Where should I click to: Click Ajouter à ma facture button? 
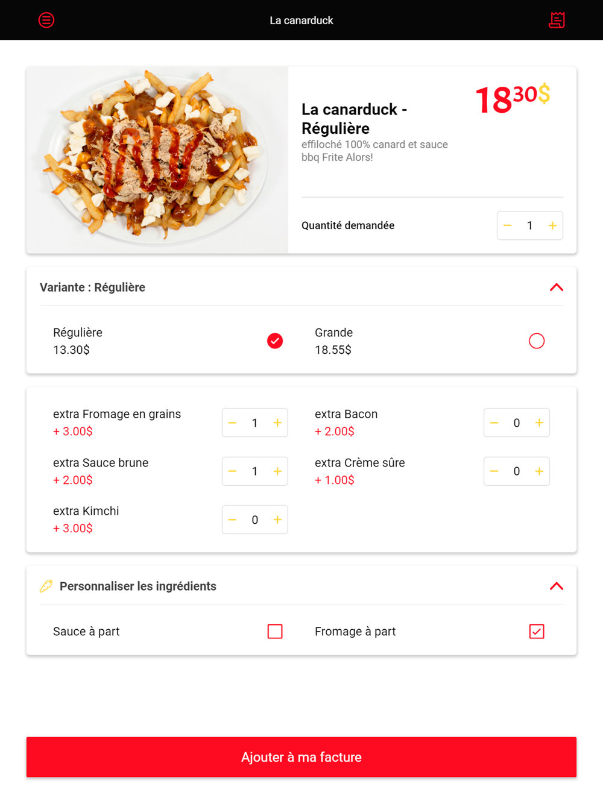[x=301, y=757]
